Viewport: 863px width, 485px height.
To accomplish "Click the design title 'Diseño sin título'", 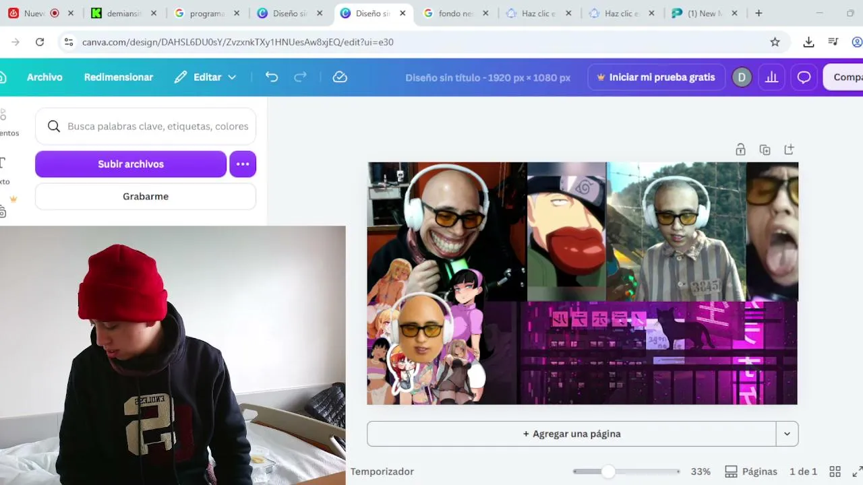I will [x=487, y=77].
